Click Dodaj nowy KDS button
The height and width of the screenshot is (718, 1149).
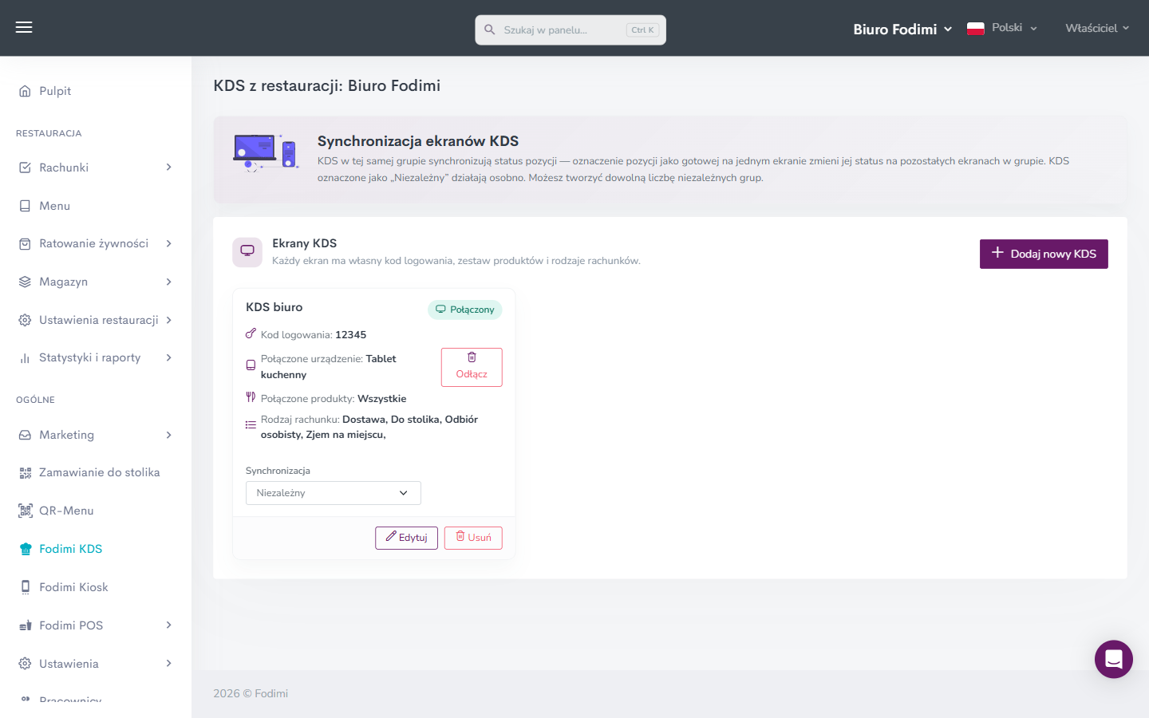click(x=1044, y=254)
